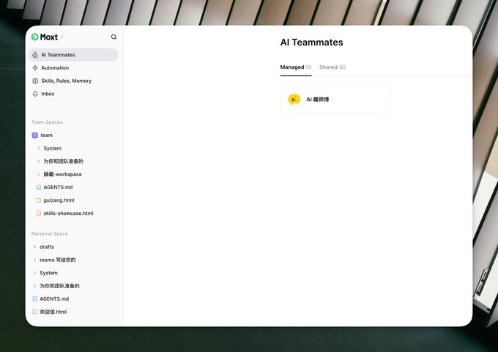Image resolution: width=498 pixels, height=352 pixels.
Task: Open the guizang.html file icon
Action: pos(38,200)
